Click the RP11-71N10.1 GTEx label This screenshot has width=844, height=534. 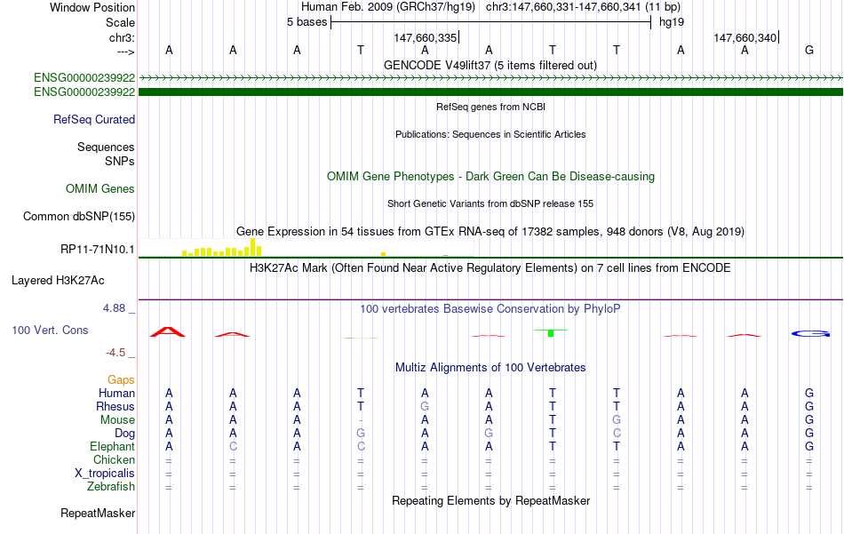[98, 250]
